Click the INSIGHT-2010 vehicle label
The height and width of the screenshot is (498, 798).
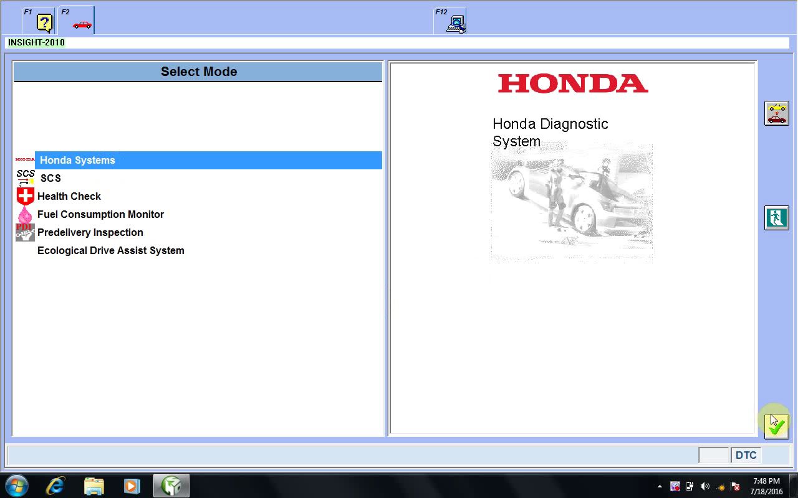[36, 42]
